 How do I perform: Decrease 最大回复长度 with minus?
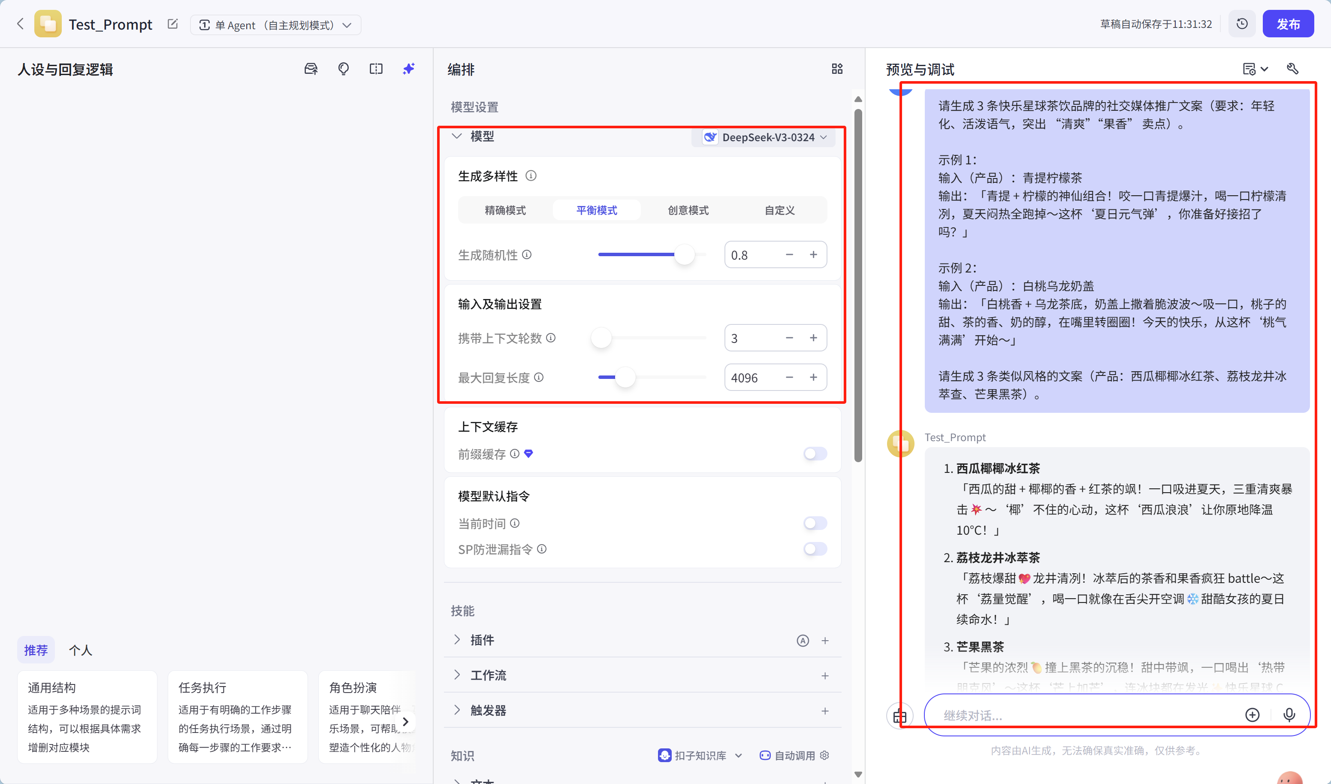789,377
